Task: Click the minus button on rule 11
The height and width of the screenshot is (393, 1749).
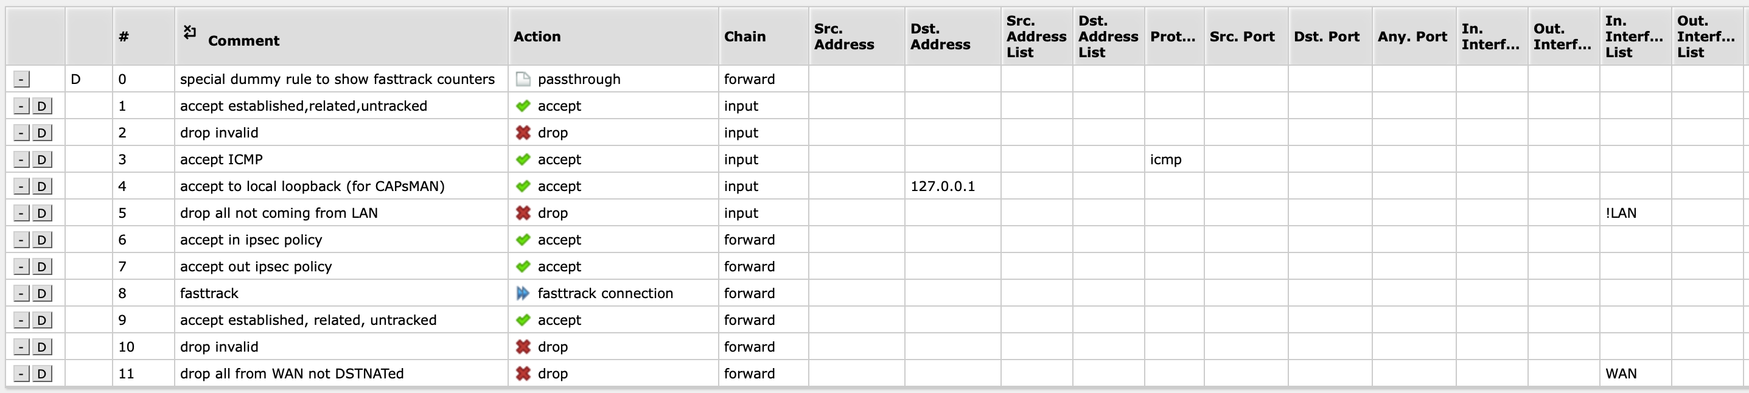Action: pos(20,374)
